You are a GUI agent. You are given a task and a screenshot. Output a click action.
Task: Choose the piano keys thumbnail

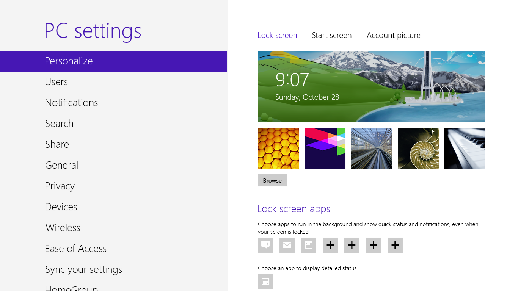[x=465, y=148]
